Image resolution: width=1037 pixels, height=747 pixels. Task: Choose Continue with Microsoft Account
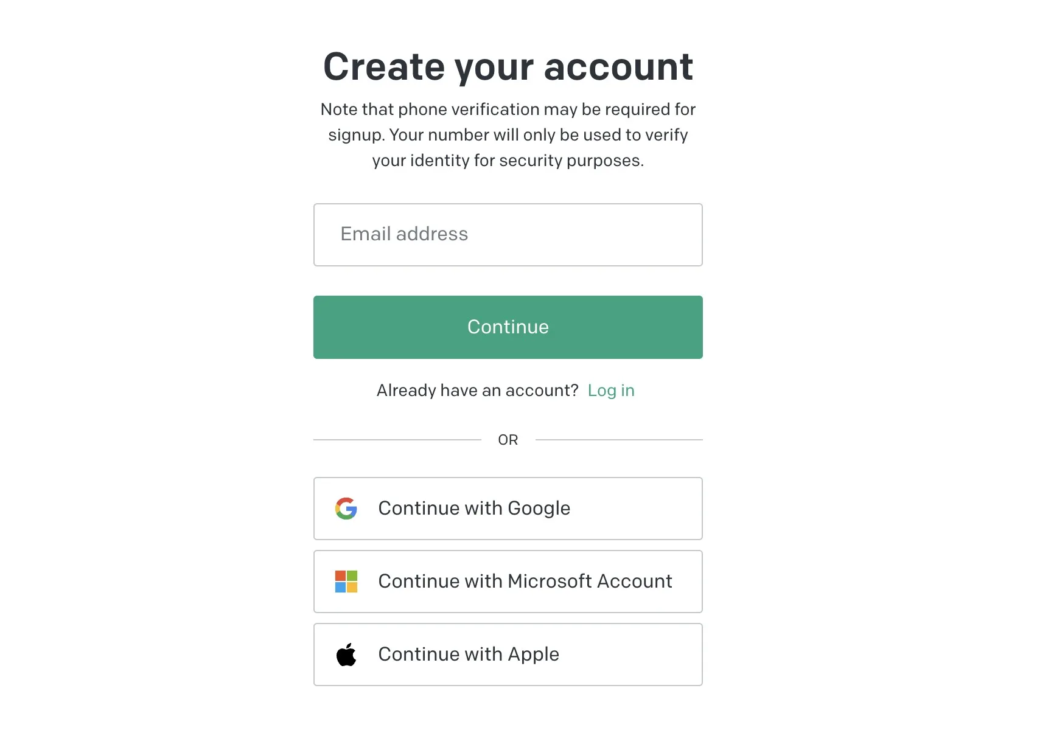(508, 582)
